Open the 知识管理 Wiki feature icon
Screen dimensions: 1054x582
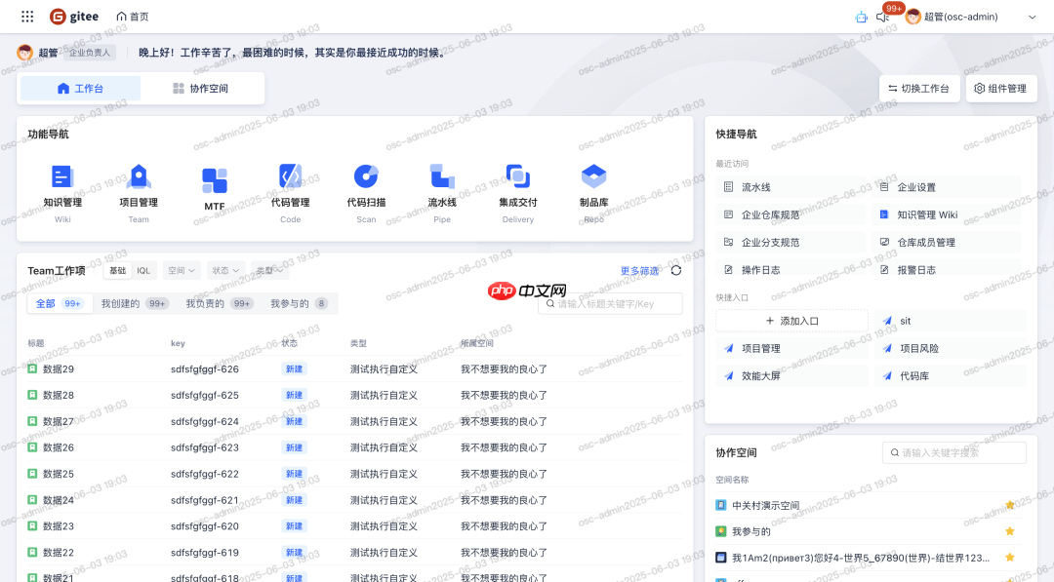pyautogui.click(x=62, y=185)
